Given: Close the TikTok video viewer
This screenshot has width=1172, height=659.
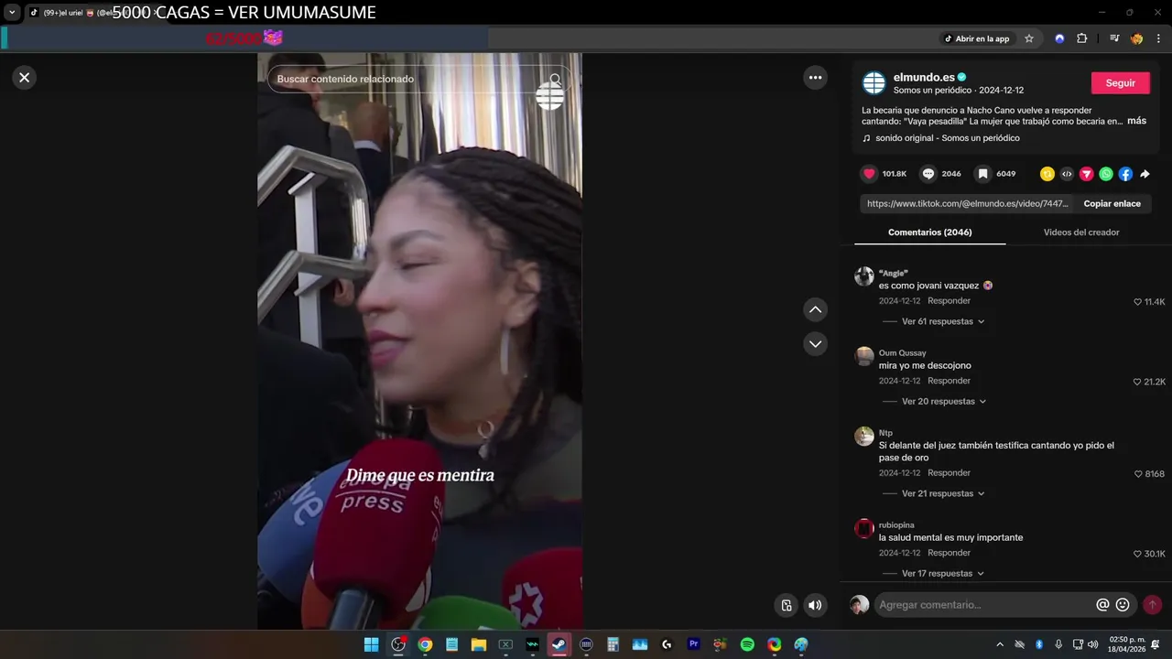Looking at the screenshot, I should [25, 78].
